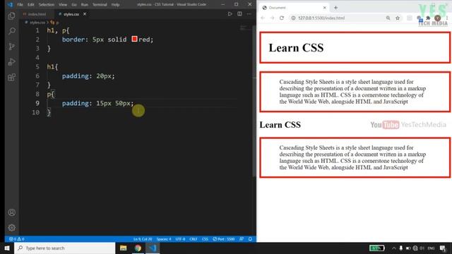Click the Ln 9, Col 20 cursor position
Viewport: 452px width, 254px height.
[143, 239]
